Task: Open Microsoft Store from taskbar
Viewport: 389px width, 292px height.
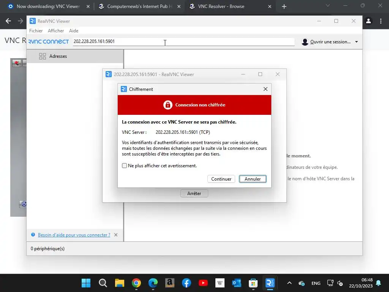Action: click(x=253, y=283)
